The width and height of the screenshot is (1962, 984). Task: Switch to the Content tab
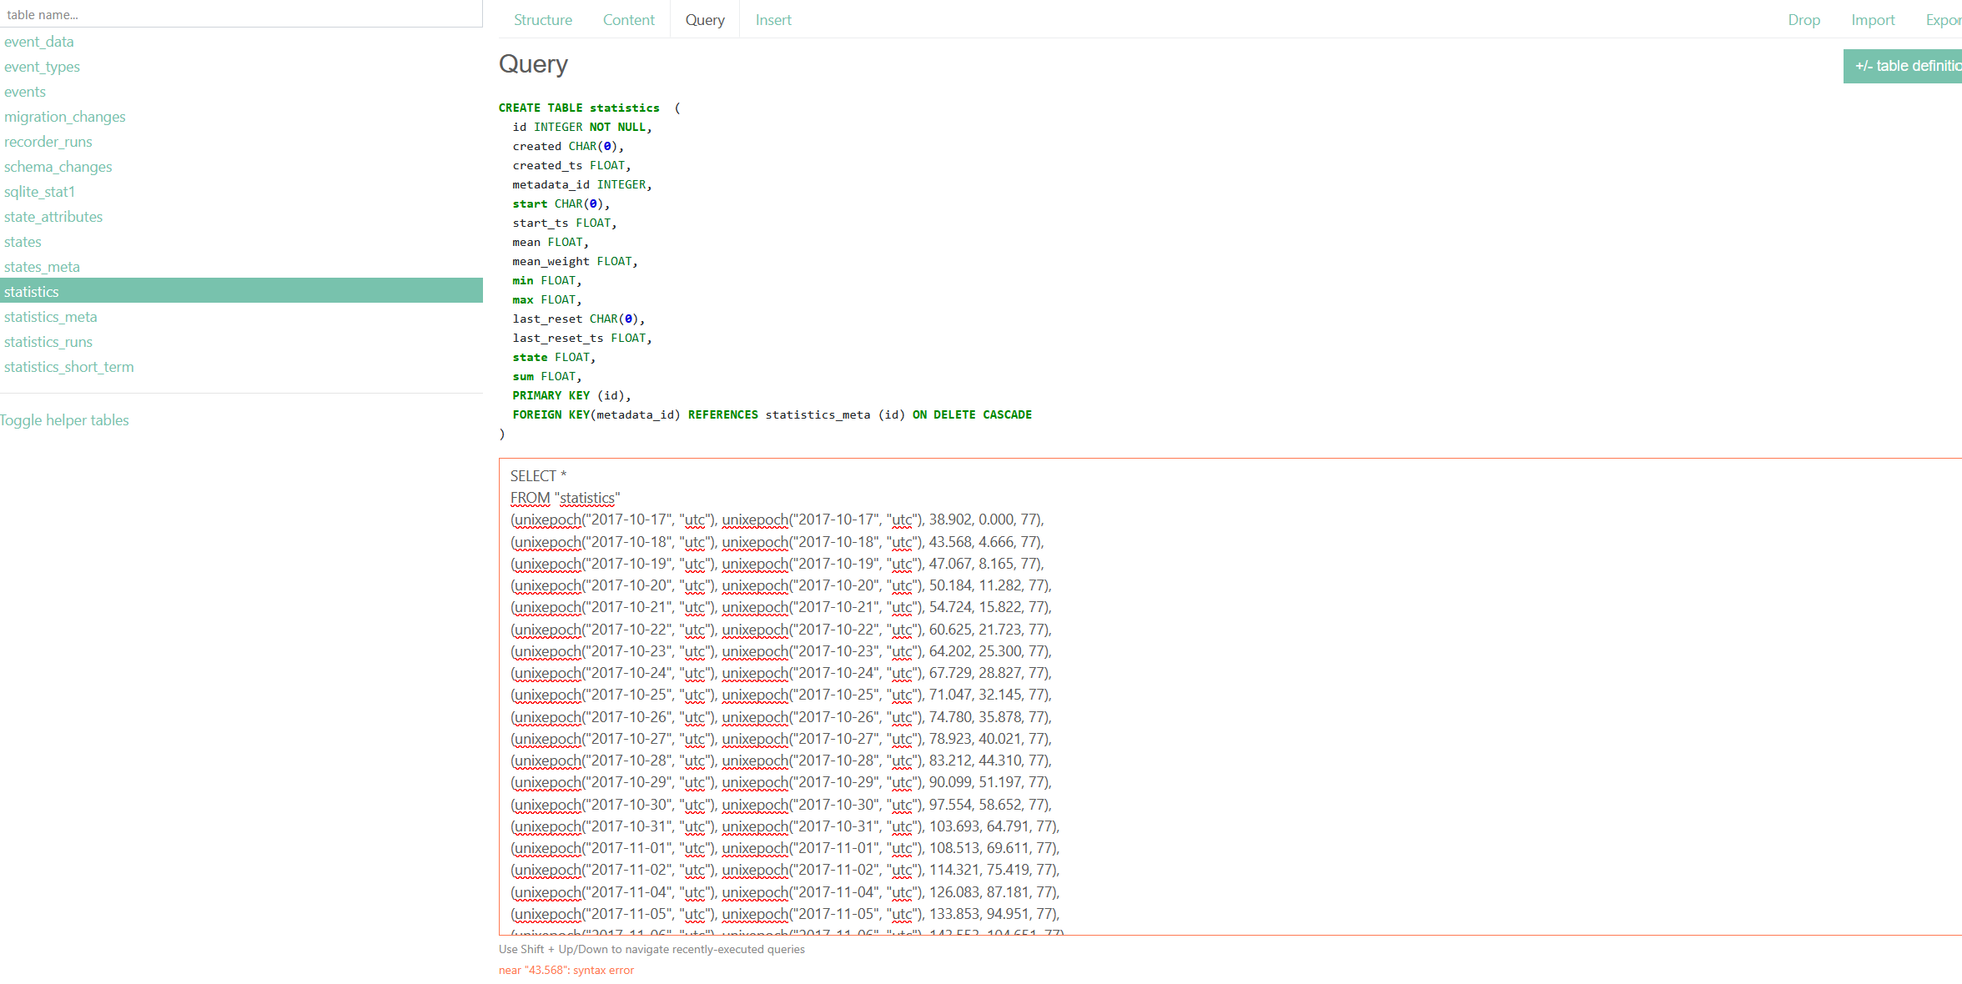click(x=629, y=20)
